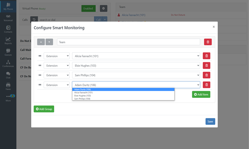
Task: Open the Voicemail sidebar section
Action: tap(8, 18)
